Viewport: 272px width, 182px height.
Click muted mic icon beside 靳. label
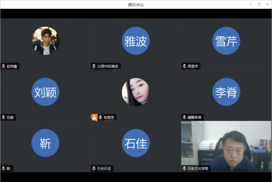(x=3, y=168)
